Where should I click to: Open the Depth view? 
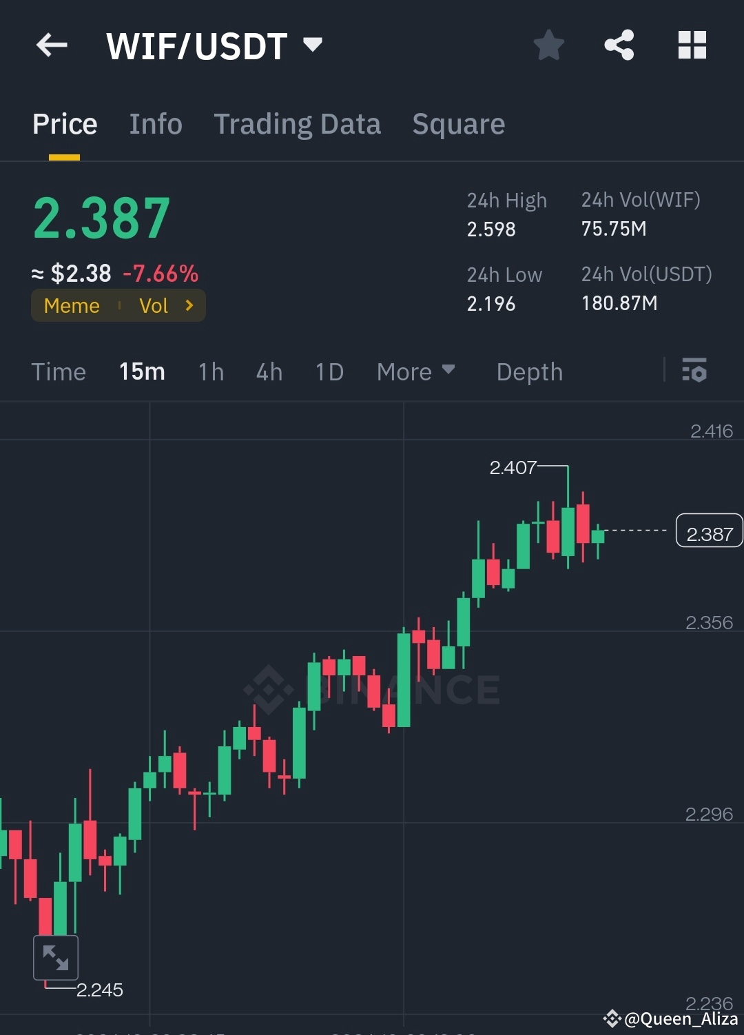click(x=529, y=371)
